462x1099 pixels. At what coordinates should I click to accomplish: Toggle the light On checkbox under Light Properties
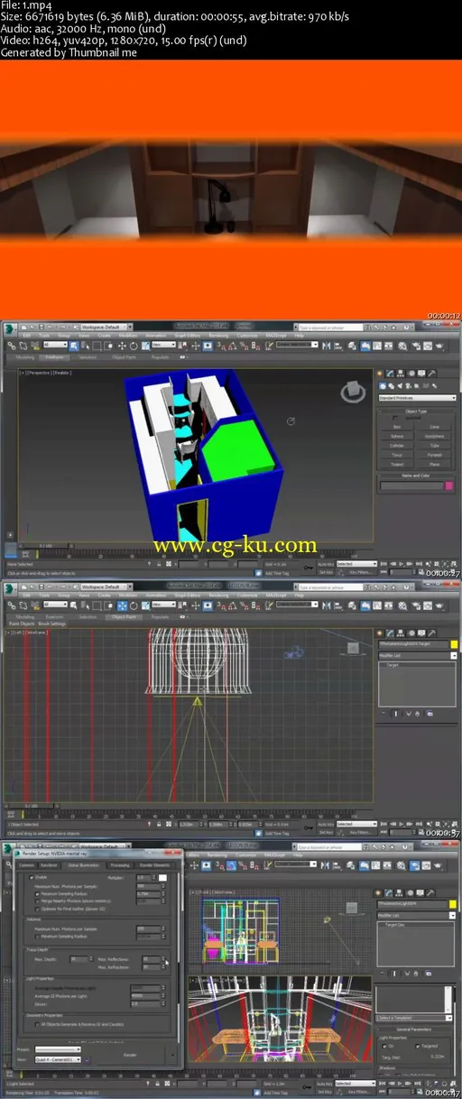[383, 1045]
